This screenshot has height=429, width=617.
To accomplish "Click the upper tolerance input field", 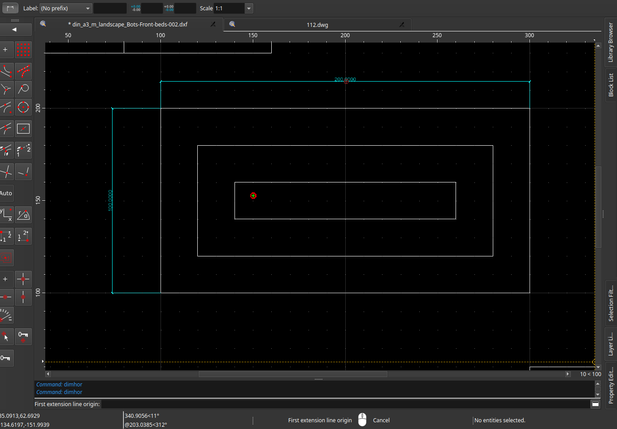I will [152, 8].
